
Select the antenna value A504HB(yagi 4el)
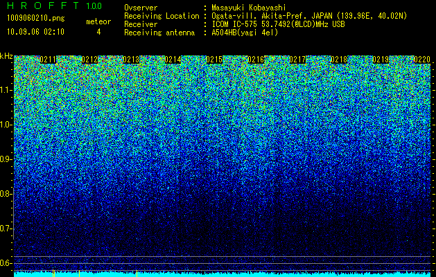pos(245,33)
